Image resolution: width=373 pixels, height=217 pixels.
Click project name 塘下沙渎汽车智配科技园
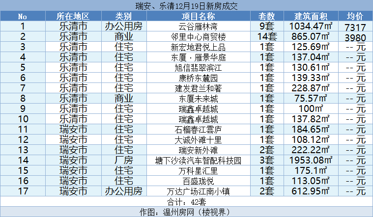tap(198, 161)
